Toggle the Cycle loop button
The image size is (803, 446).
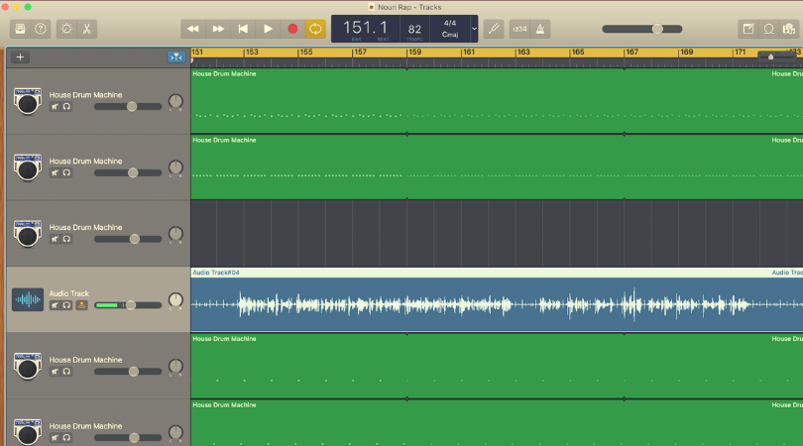315,30
